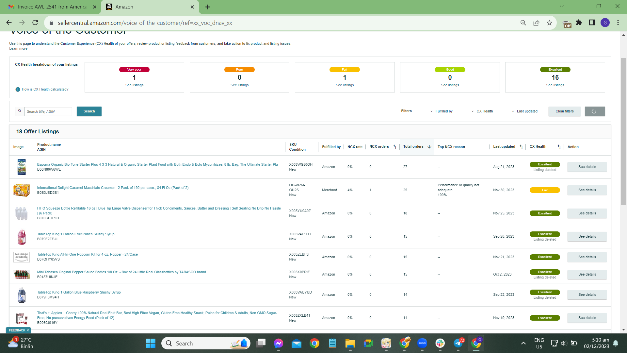This screenshot has height=353, width=627.
Task: Click the share page icon
Action: click(536, 23)
